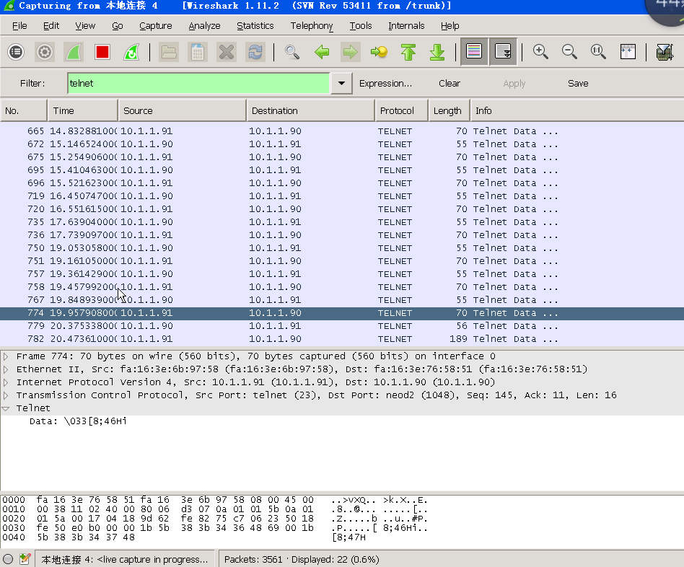684x567 pixels.
Task: Open the Telephony menu
Action: click(312, 26)
